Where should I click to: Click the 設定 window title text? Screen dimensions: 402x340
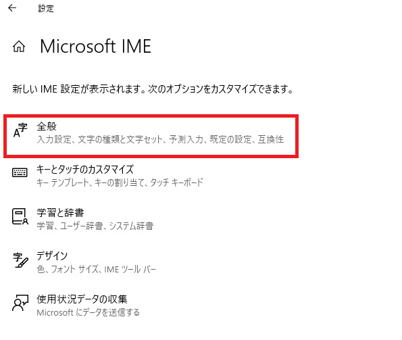click(46, 9)
